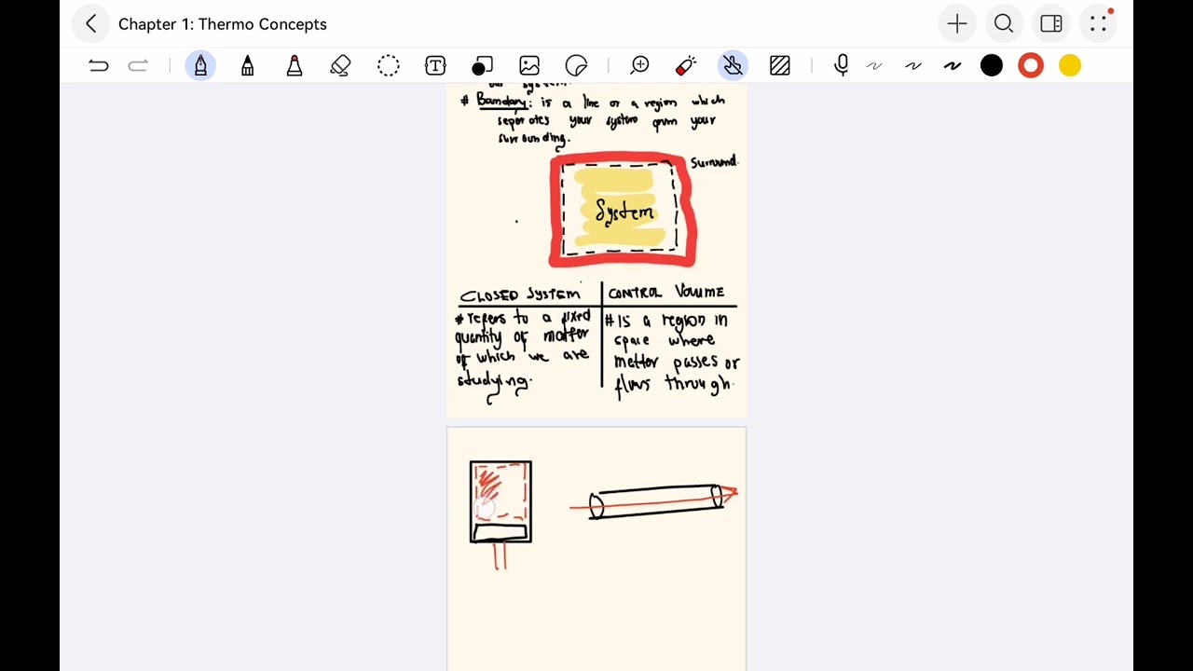The image size is (1193, 671).
Task: Search within the note
Action: click(1004, 24)
